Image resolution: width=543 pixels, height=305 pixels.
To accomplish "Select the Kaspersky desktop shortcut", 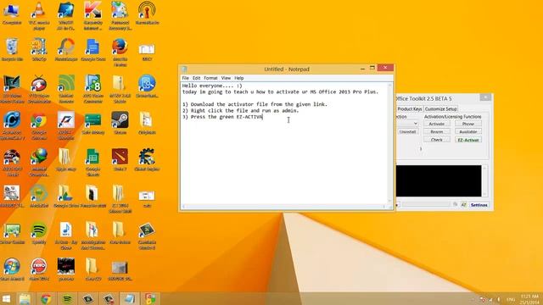I will click(x=92, y=15).
